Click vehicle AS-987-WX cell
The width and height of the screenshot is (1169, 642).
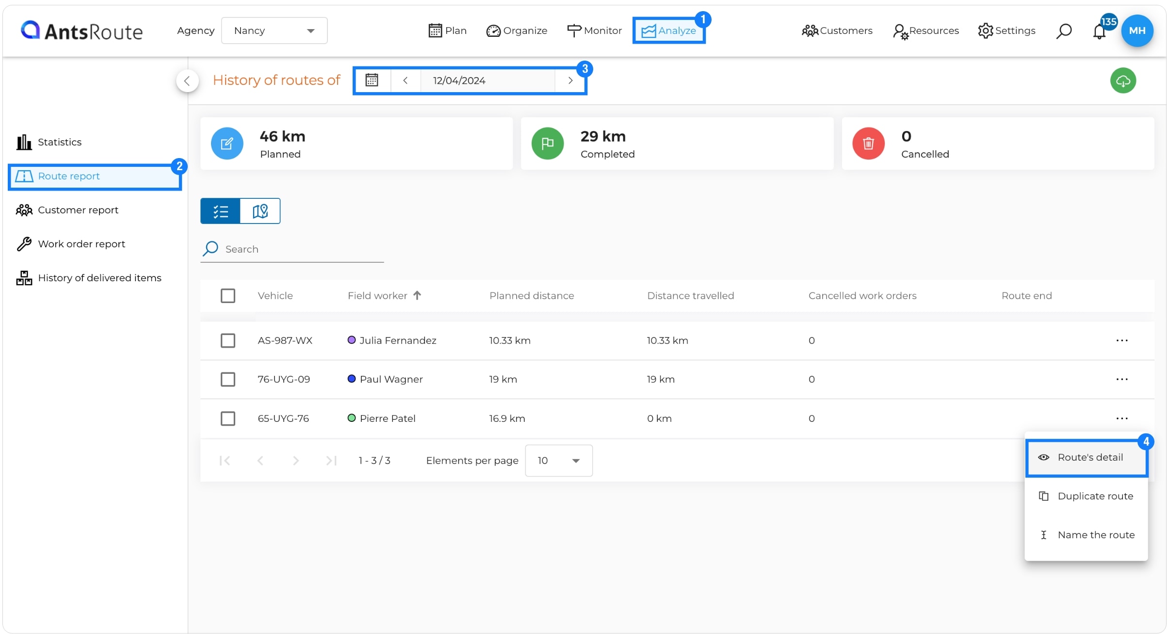coord(285,340)
